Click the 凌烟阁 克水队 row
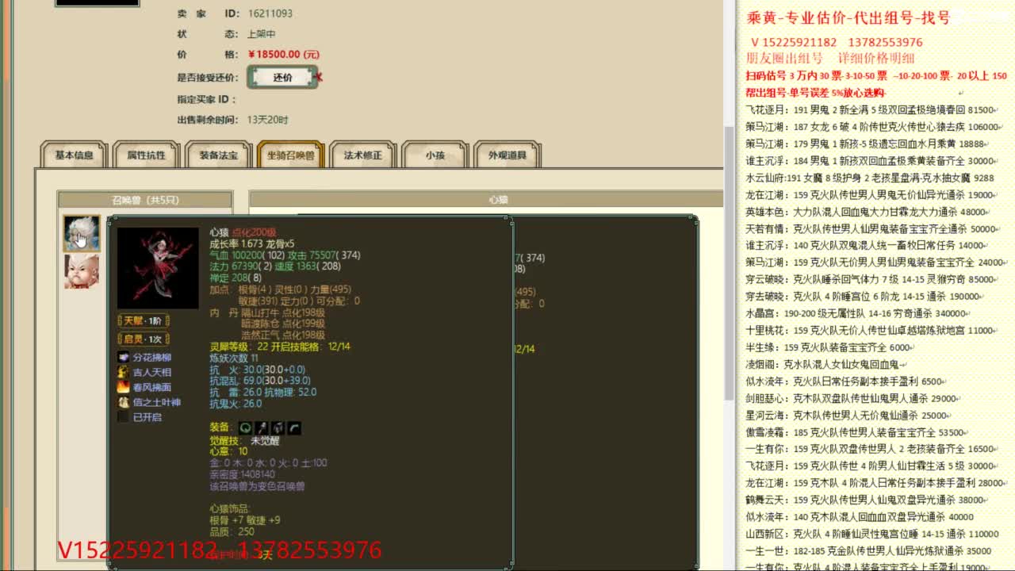 point(824,365)
